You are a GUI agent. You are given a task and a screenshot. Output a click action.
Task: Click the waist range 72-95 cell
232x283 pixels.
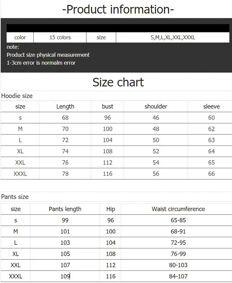pyautogui.click(x=178, y=243)
